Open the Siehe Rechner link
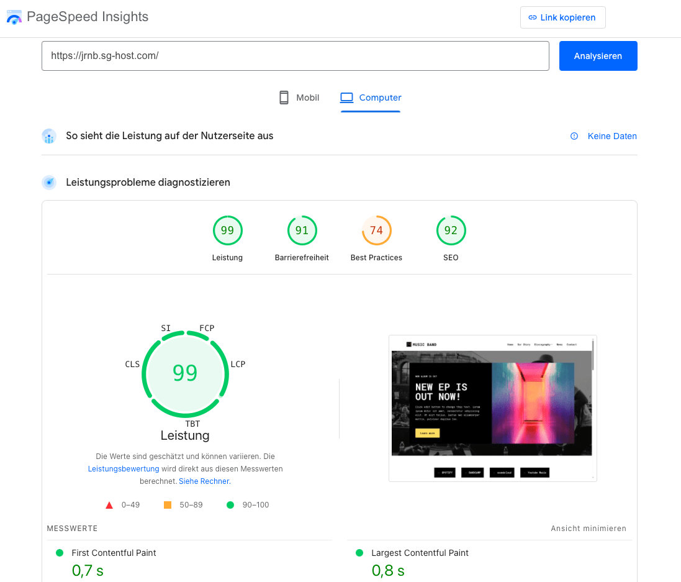Screen dimensions: 681x582 (x=204, y=481)
